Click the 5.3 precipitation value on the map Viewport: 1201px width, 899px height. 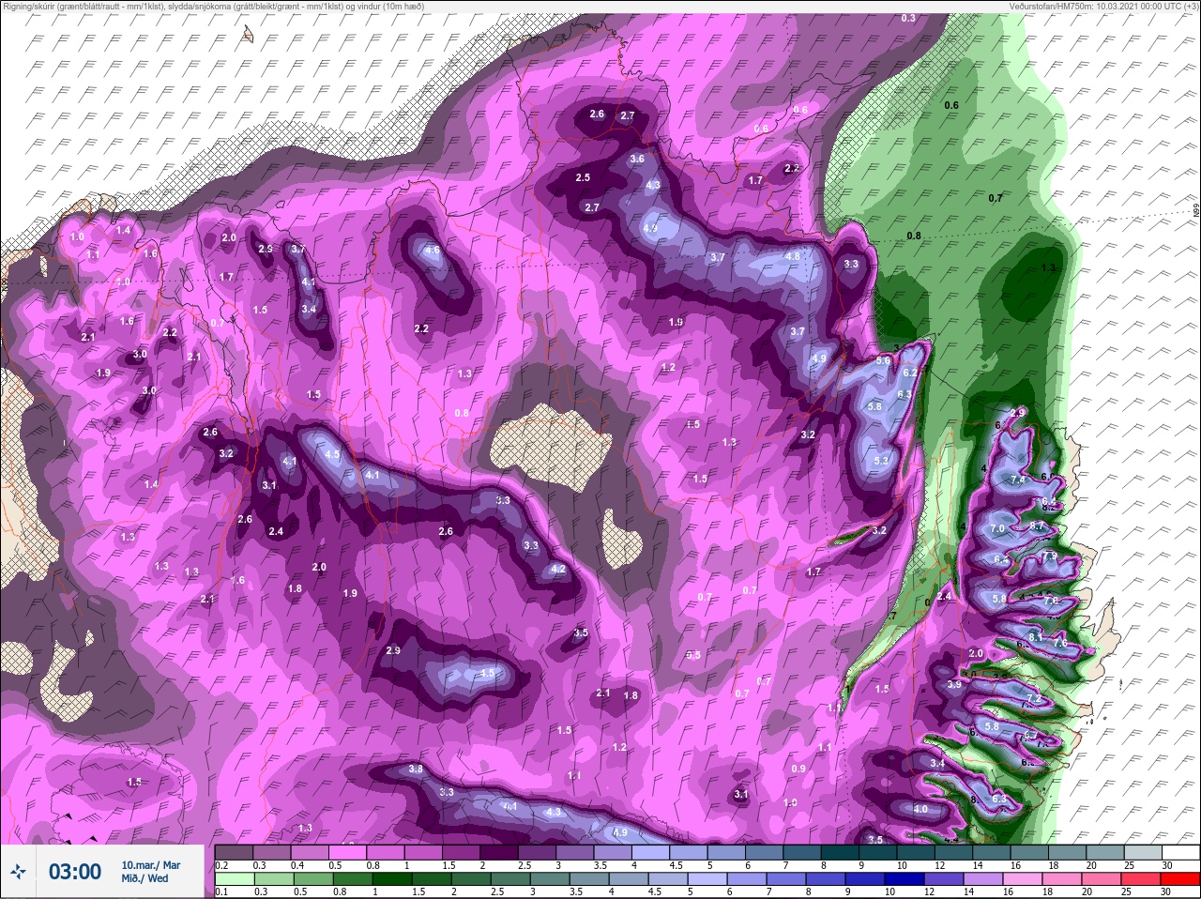click(881, 461)
